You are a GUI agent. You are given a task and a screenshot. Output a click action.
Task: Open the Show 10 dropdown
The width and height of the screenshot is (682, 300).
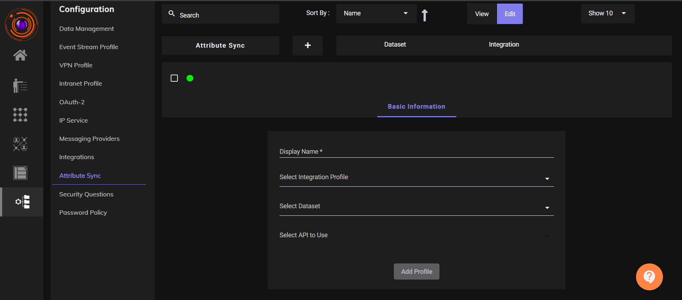pyautogui.click(x=608, y=14)
